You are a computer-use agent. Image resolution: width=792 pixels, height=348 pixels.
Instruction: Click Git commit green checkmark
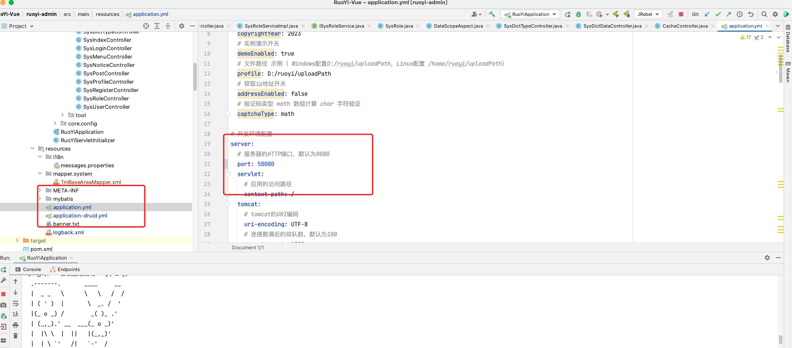click(718, 14)
